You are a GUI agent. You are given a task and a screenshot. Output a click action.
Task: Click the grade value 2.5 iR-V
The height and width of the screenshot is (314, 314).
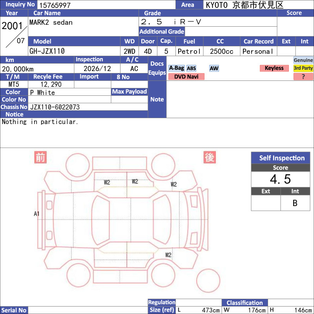(171, 22)
